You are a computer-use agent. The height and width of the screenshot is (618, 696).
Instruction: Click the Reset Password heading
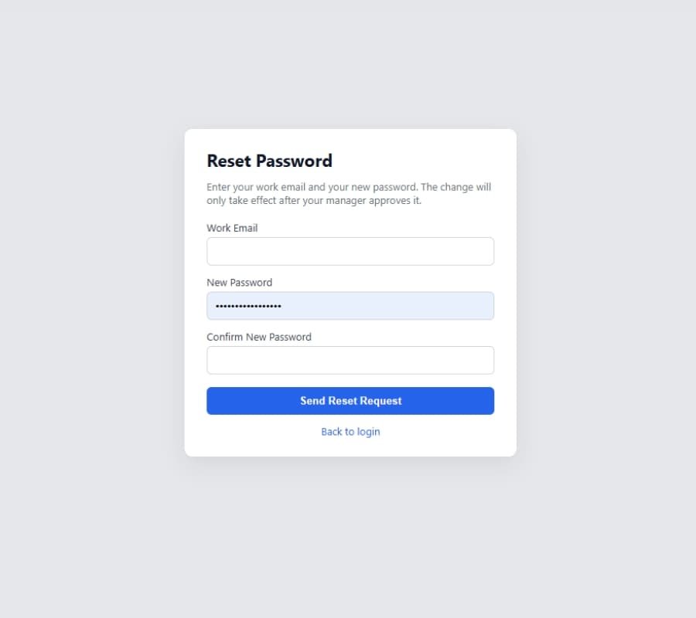(269, 161)
